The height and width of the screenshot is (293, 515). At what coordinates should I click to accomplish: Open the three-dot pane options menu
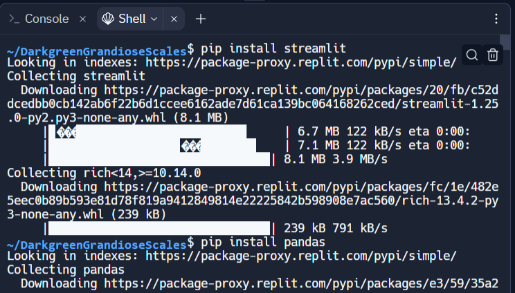(x=497, y=19)
